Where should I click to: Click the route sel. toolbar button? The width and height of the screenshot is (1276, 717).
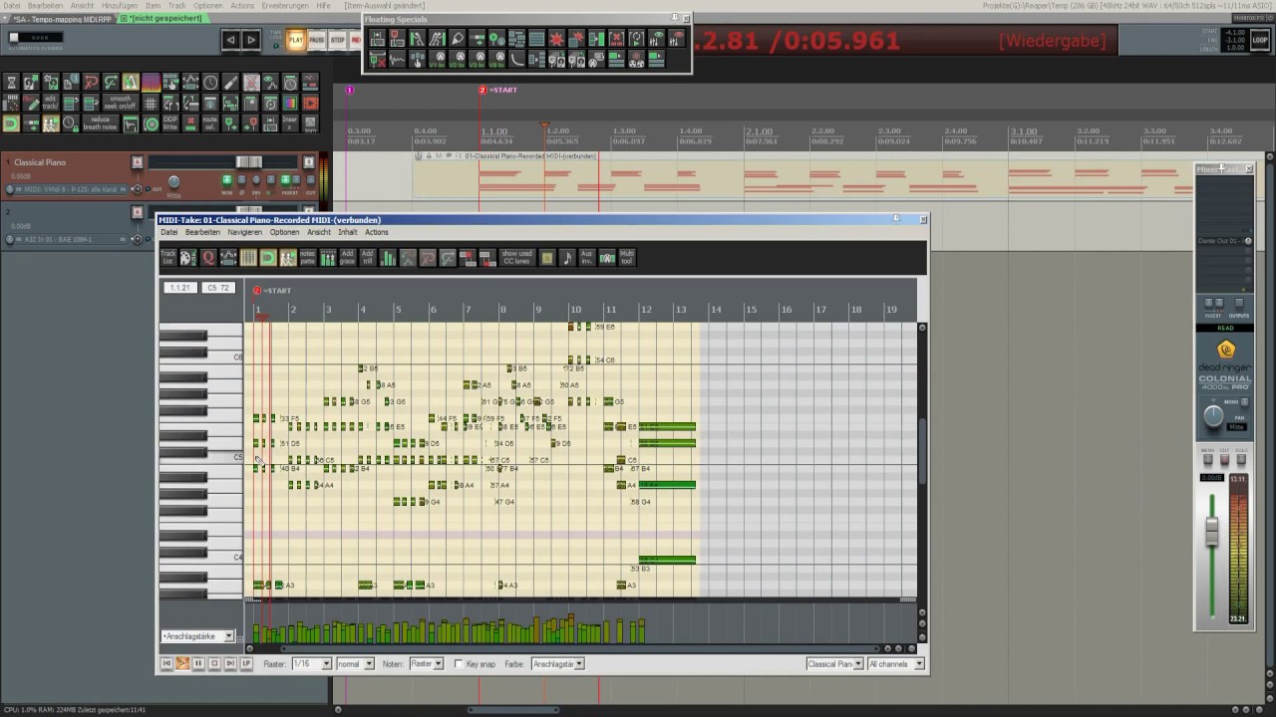(210, 124)
